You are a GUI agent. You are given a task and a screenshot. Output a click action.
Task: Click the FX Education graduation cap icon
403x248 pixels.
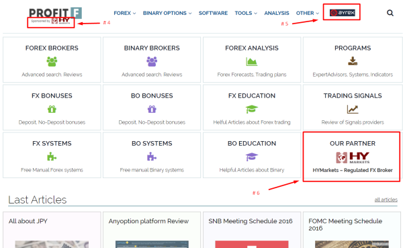tap(252, 109)
